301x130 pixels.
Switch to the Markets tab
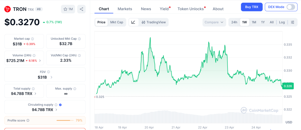click(125, 9)
